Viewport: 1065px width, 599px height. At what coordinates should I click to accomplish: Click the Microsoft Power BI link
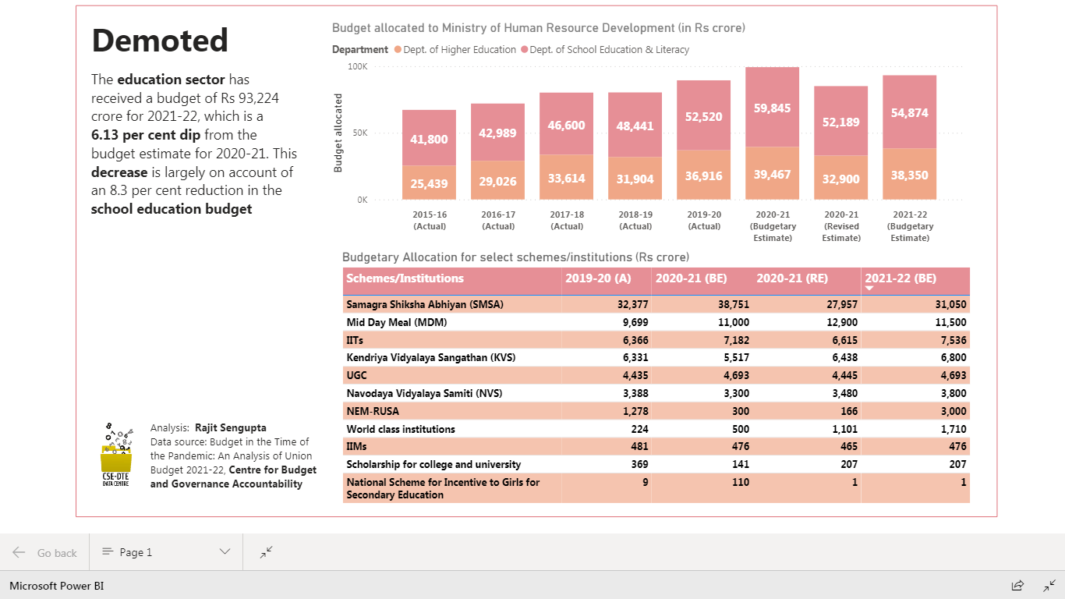[56, 586]
